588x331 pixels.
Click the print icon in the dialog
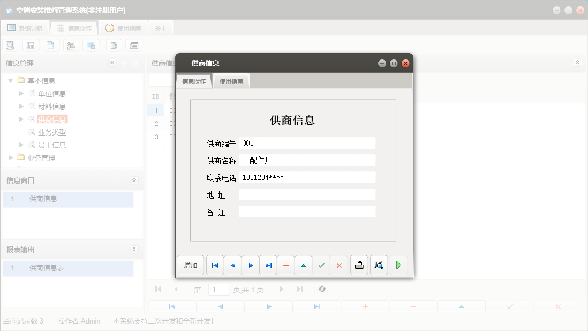[358, 265]
